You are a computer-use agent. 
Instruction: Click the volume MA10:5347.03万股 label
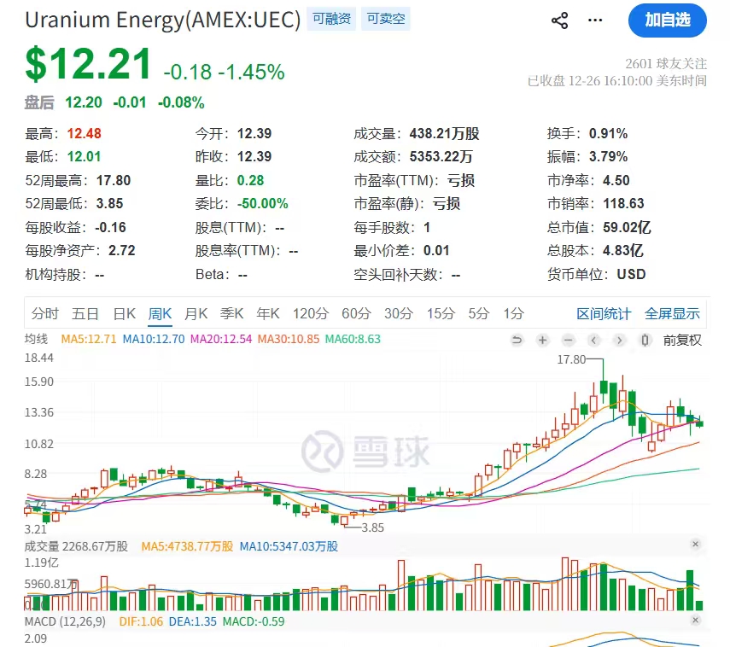pyautogui.click(x=289, y=546)
